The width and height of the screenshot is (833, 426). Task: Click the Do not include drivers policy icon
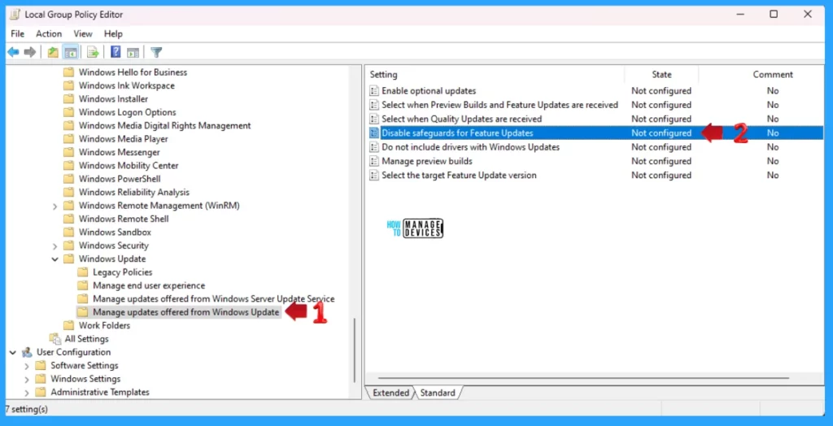(x=374, y=147)
